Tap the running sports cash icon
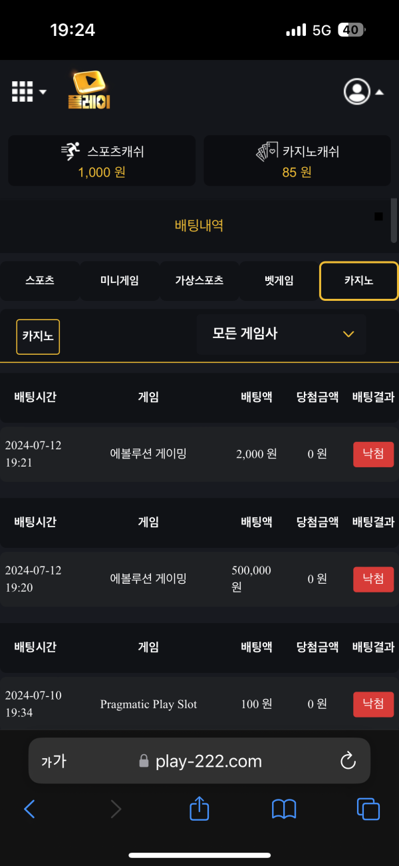This screenshot has width=399, height=866. 70,152
